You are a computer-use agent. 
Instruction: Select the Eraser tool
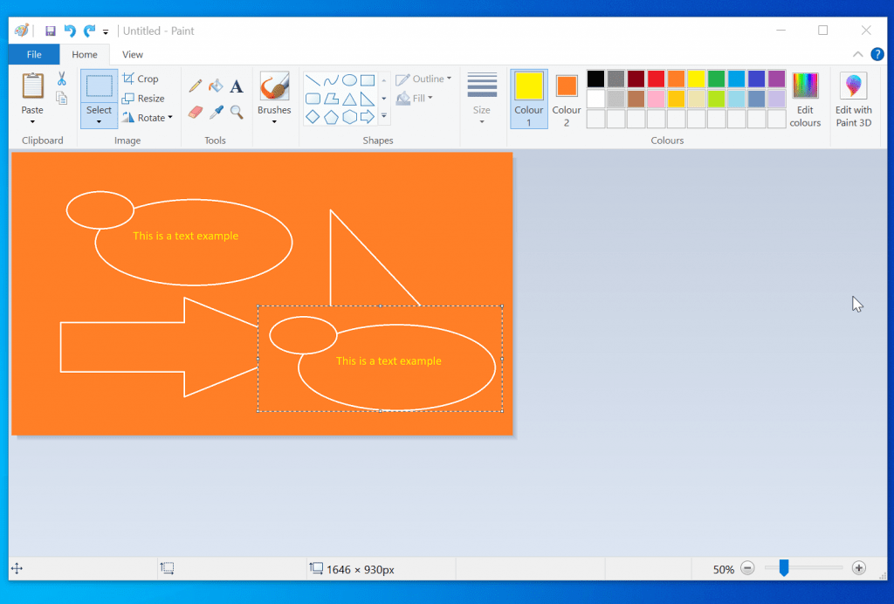196,110
